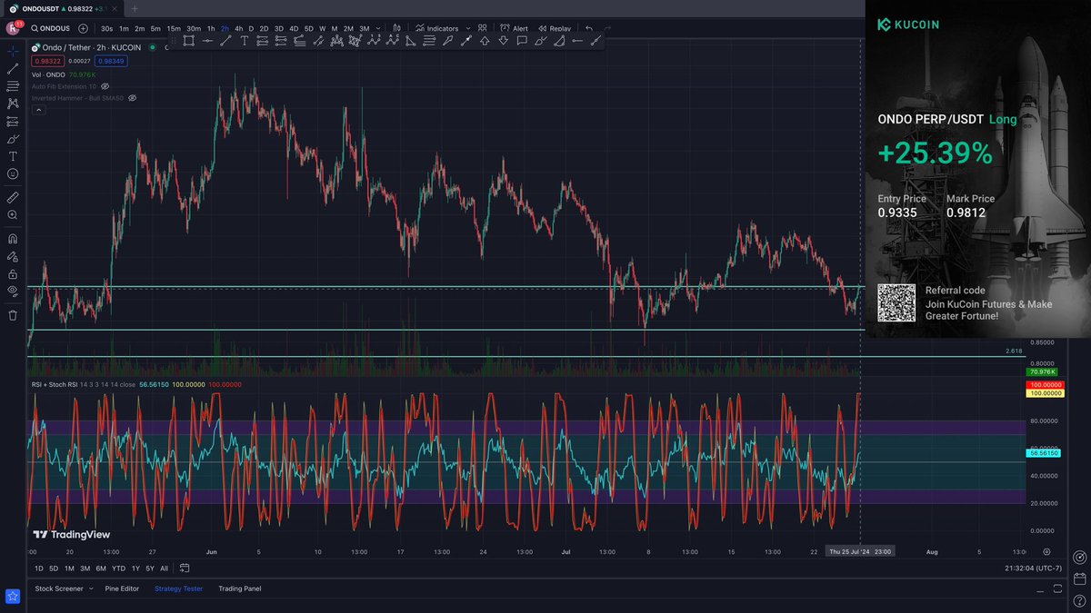Select the 4h timeframe
Image resolution: width=1091 pixels, height=613 pixels.
tap(238, 28)
